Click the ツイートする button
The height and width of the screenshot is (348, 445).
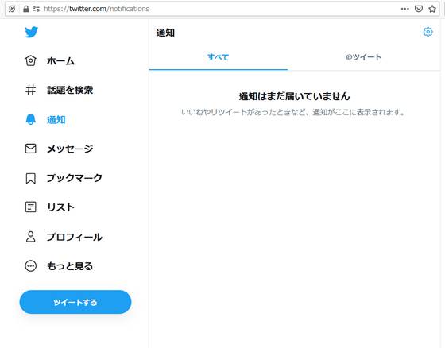coord(75,302)
